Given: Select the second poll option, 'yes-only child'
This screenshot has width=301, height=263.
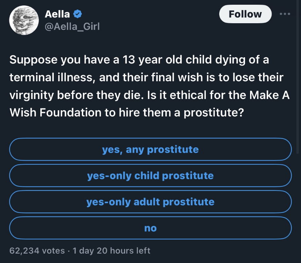Looking at the screenshot, I should click(150, 176).
